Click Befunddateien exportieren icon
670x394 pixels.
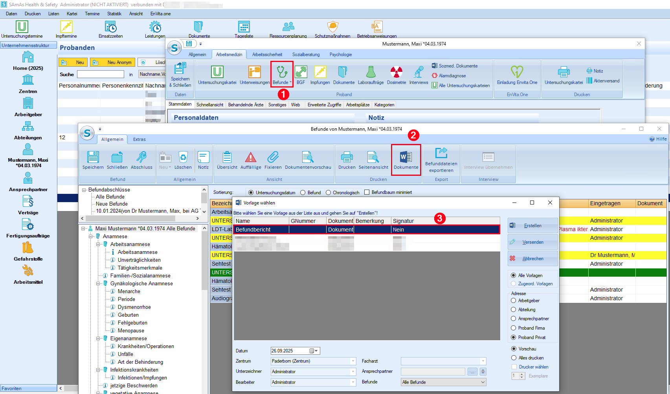coord(441,160)
